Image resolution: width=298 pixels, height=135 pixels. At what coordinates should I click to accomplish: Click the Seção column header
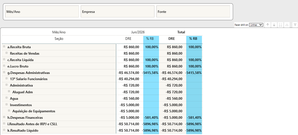click(59, 39)
